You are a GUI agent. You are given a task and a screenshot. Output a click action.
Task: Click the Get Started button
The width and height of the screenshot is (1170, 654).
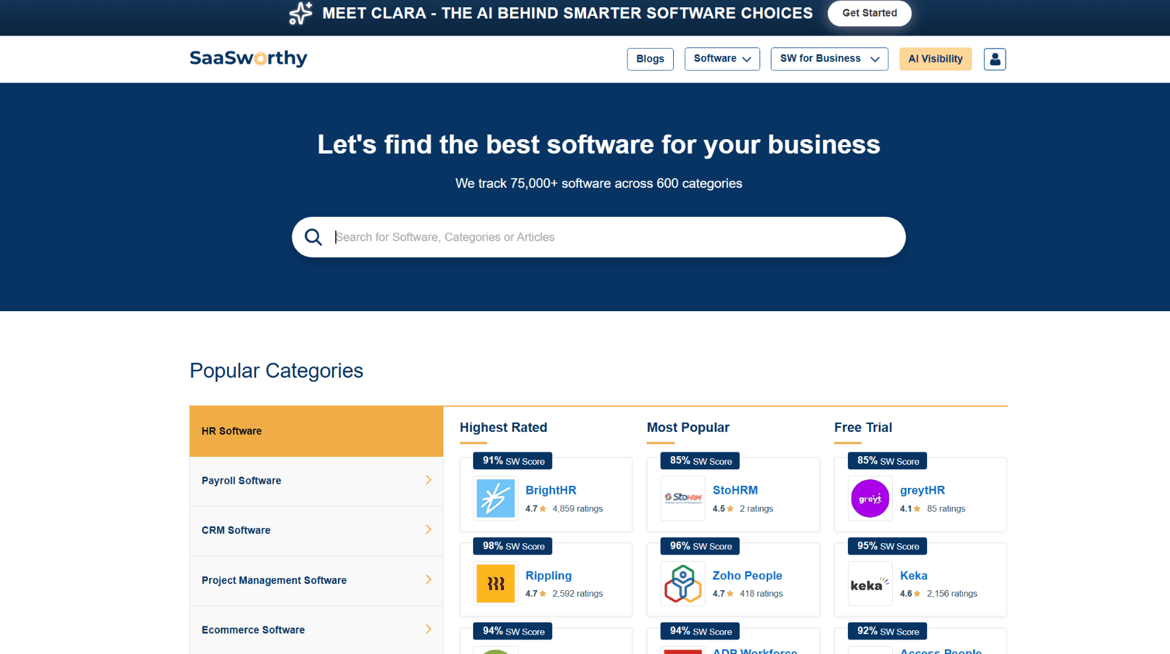(x=870, y=13)
